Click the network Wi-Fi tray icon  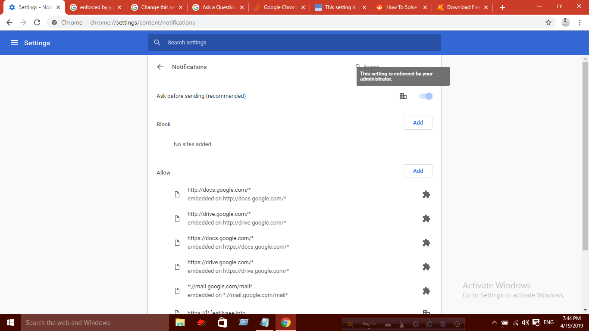point(516,322)
